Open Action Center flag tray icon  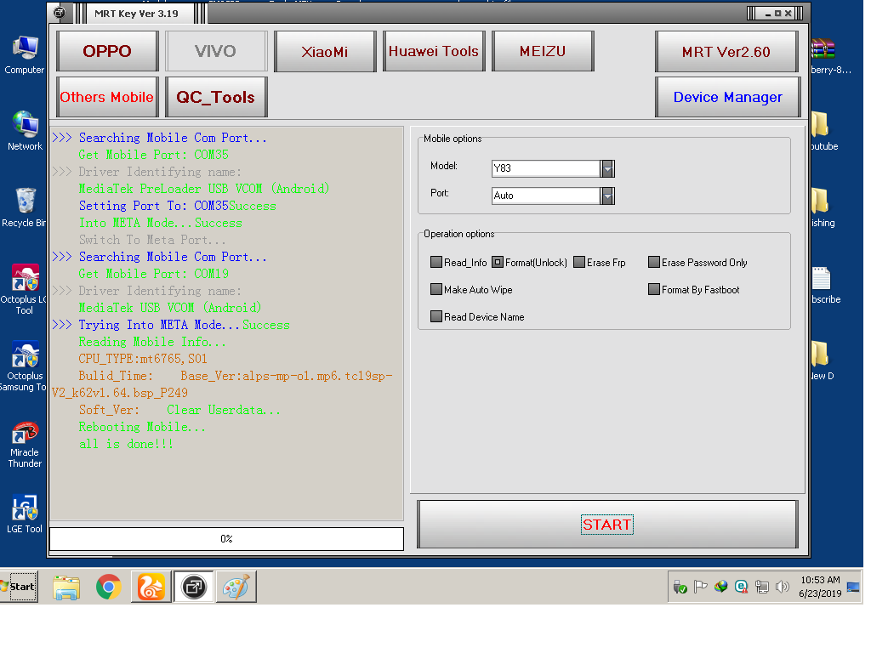click(x=701, y=587)
